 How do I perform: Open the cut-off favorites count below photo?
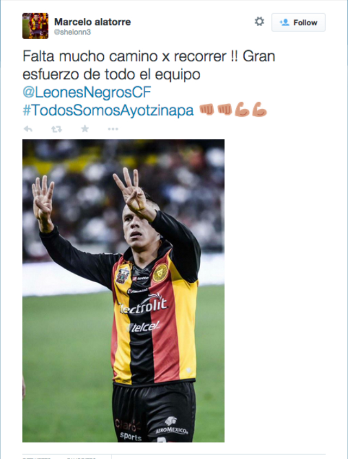[81, 457]
